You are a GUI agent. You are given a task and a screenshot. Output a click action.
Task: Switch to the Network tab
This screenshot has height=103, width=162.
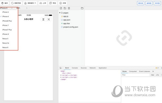(93, 68)
